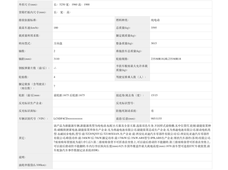Click the wheelbase value 3110

click(57, 59)
